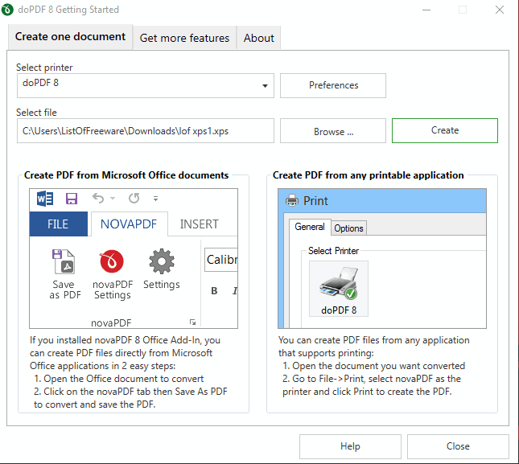This screenshot has height=464, width=519.
Task: Click the INSERT ribbon tab
Action: [x=200, y=224]
